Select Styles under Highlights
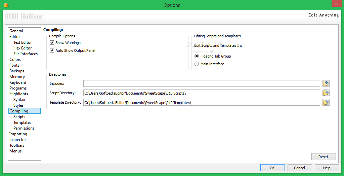344x176 pixels. click(18, 105)
